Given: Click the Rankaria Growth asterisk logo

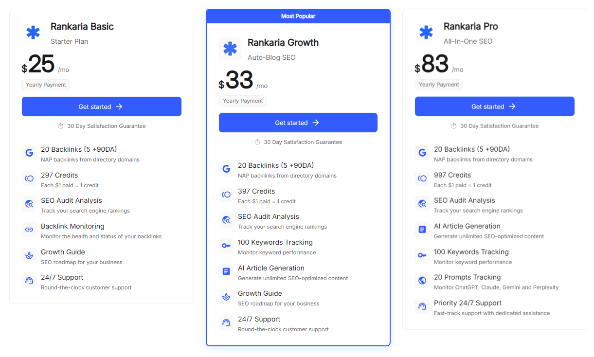Looking at the screenshot, I should (230, 49).
